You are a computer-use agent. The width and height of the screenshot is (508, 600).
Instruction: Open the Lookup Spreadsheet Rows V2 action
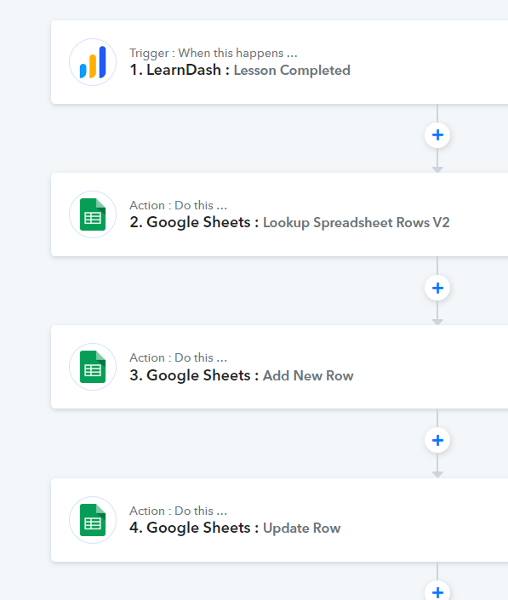(280, 214)
